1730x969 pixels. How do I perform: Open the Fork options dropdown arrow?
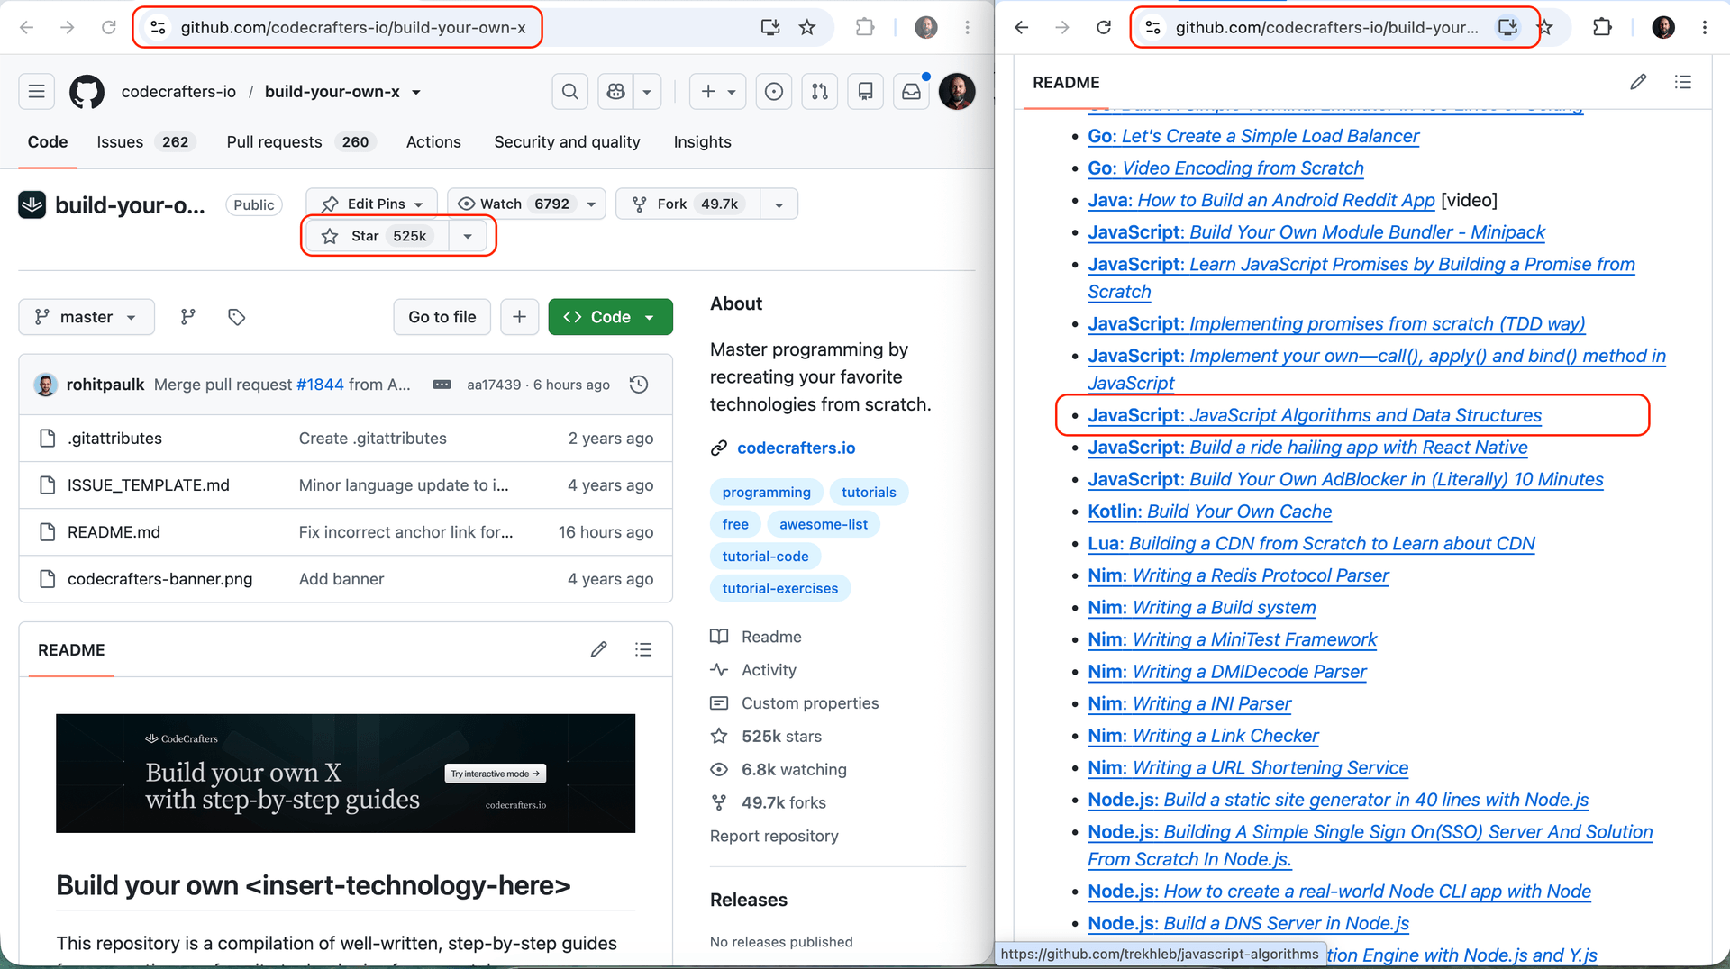[x=779, y=204]
